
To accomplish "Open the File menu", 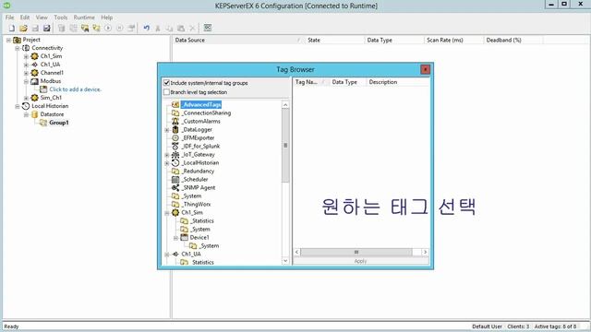I will (9, 18).
